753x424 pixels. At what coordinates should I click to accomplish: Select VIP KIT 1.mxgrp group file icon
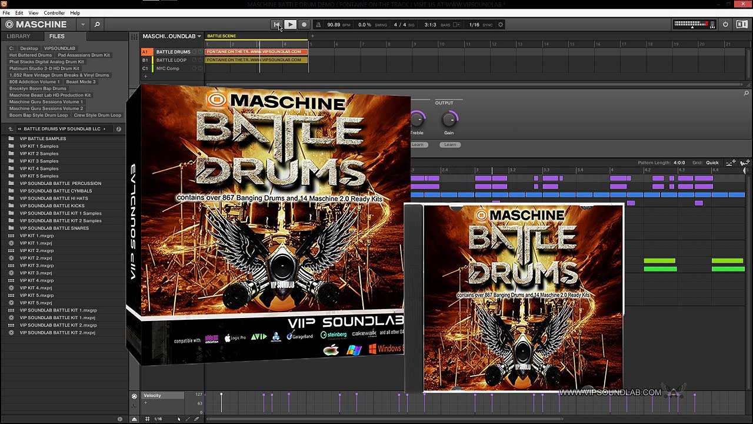coord(11,236)
